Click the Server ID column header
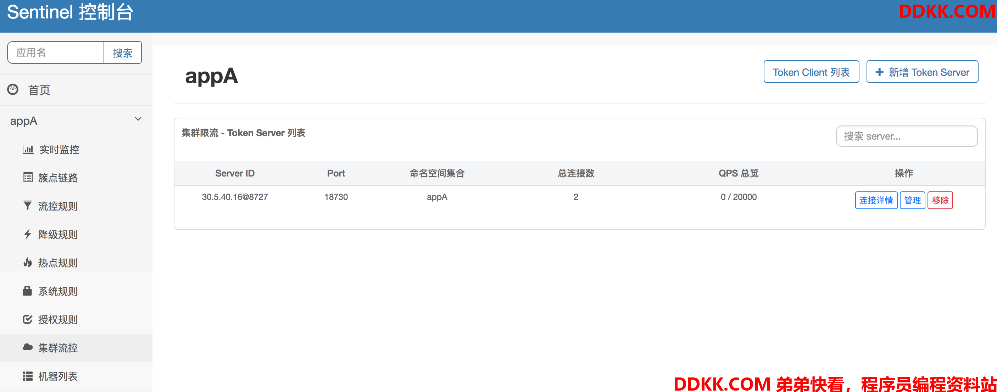 (235, 173)
